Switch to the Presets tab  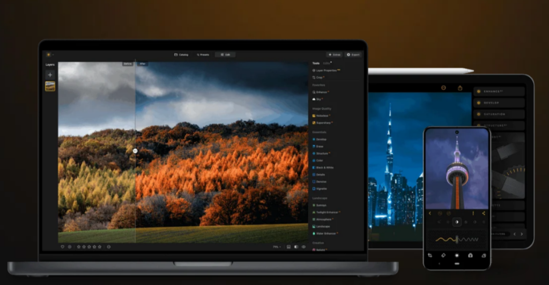click(203, 55)
